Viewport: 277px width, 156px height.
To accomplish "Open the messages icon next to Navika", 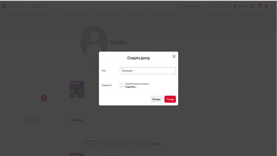I will pos(252,7).
